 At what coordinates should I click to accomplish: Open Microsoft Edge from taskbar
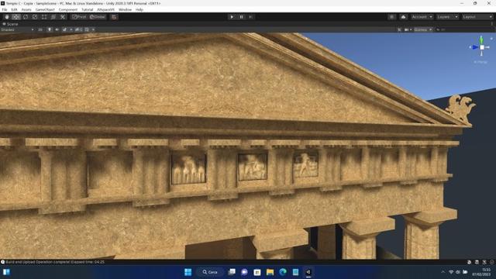(x=283, y=272)
